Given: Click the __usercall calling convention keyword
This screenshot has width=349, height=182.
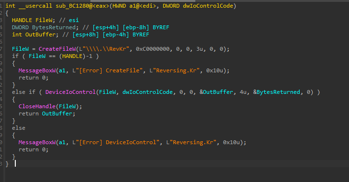Looking at the screenshot, I should click(x=35, y=6).
